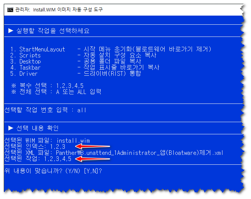This screenshot has height=199, width=251.
Task: Select the line '1. StartMenuLayout'
Action: tap(38, 49)
